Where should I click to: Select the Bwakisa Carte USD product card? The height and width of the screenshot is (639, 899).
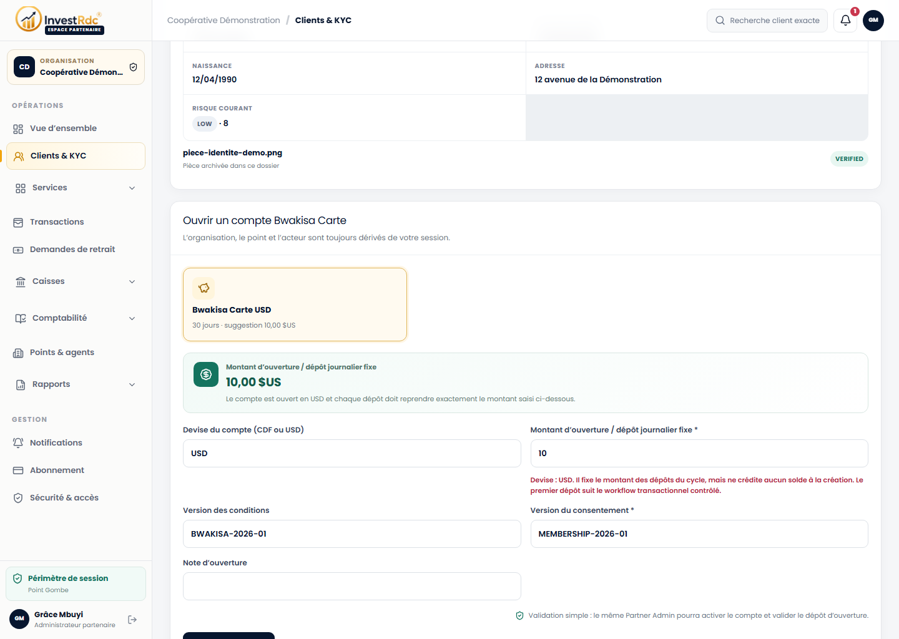tap(295, 305)
